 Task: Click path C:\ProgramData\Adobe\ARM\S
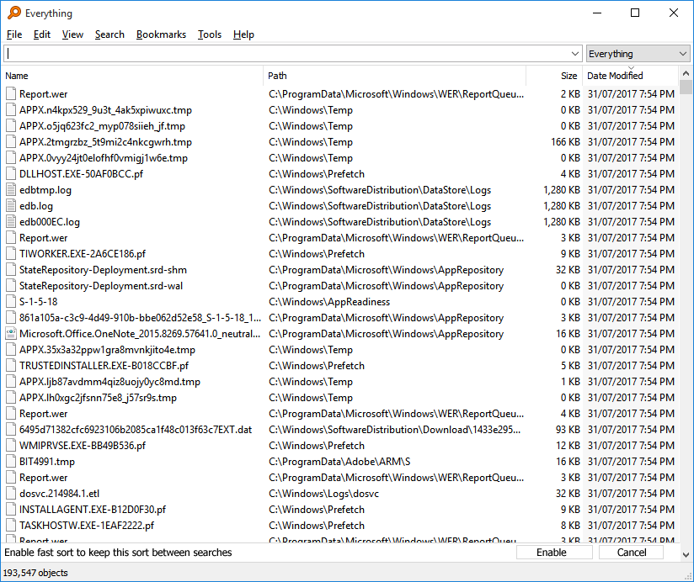[x=339, y=462]
